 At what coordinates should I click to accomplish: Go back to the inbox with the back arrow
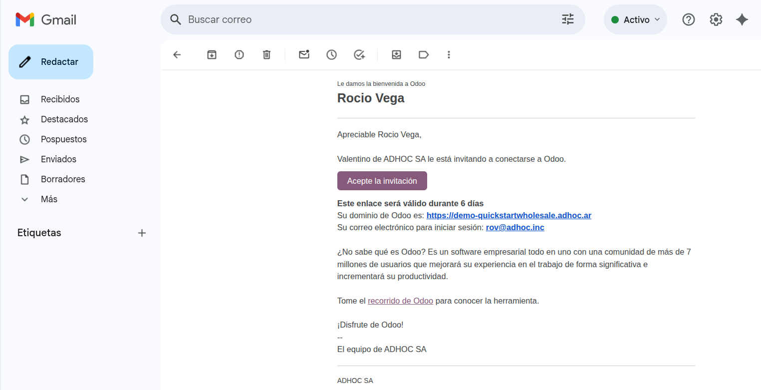(x=177, y=55)
